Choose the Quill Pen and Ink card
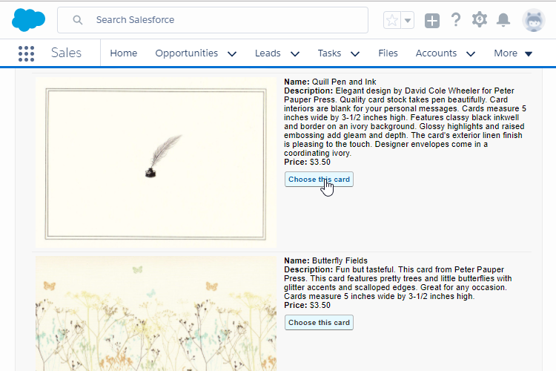Image resolution: width=556 pixels, height=371 pixels. 319,180
